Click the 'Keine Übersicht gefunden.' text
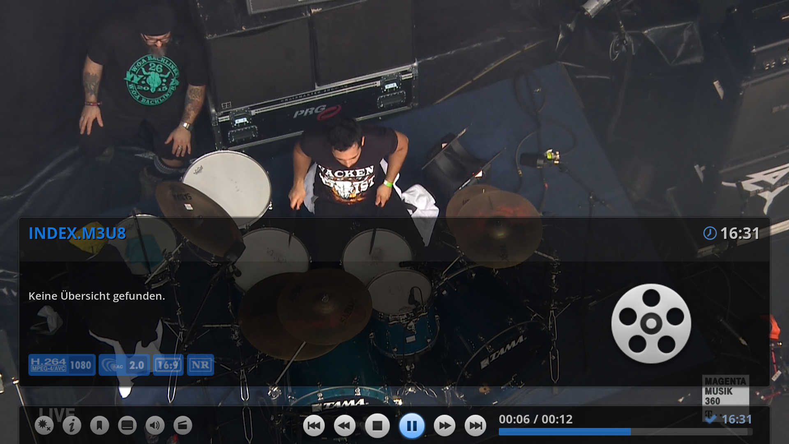 97,296
